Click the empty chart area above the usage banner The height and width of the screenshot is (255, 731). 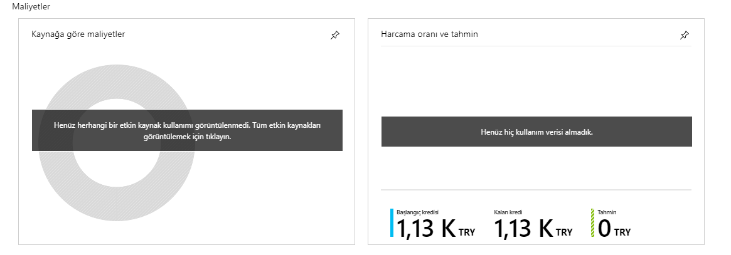tap(536, 81)
